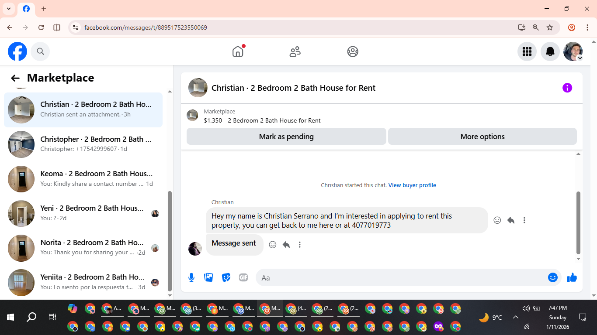Go to the Home feed icon
The image size is (597, 335).
[x=238, y=51]
